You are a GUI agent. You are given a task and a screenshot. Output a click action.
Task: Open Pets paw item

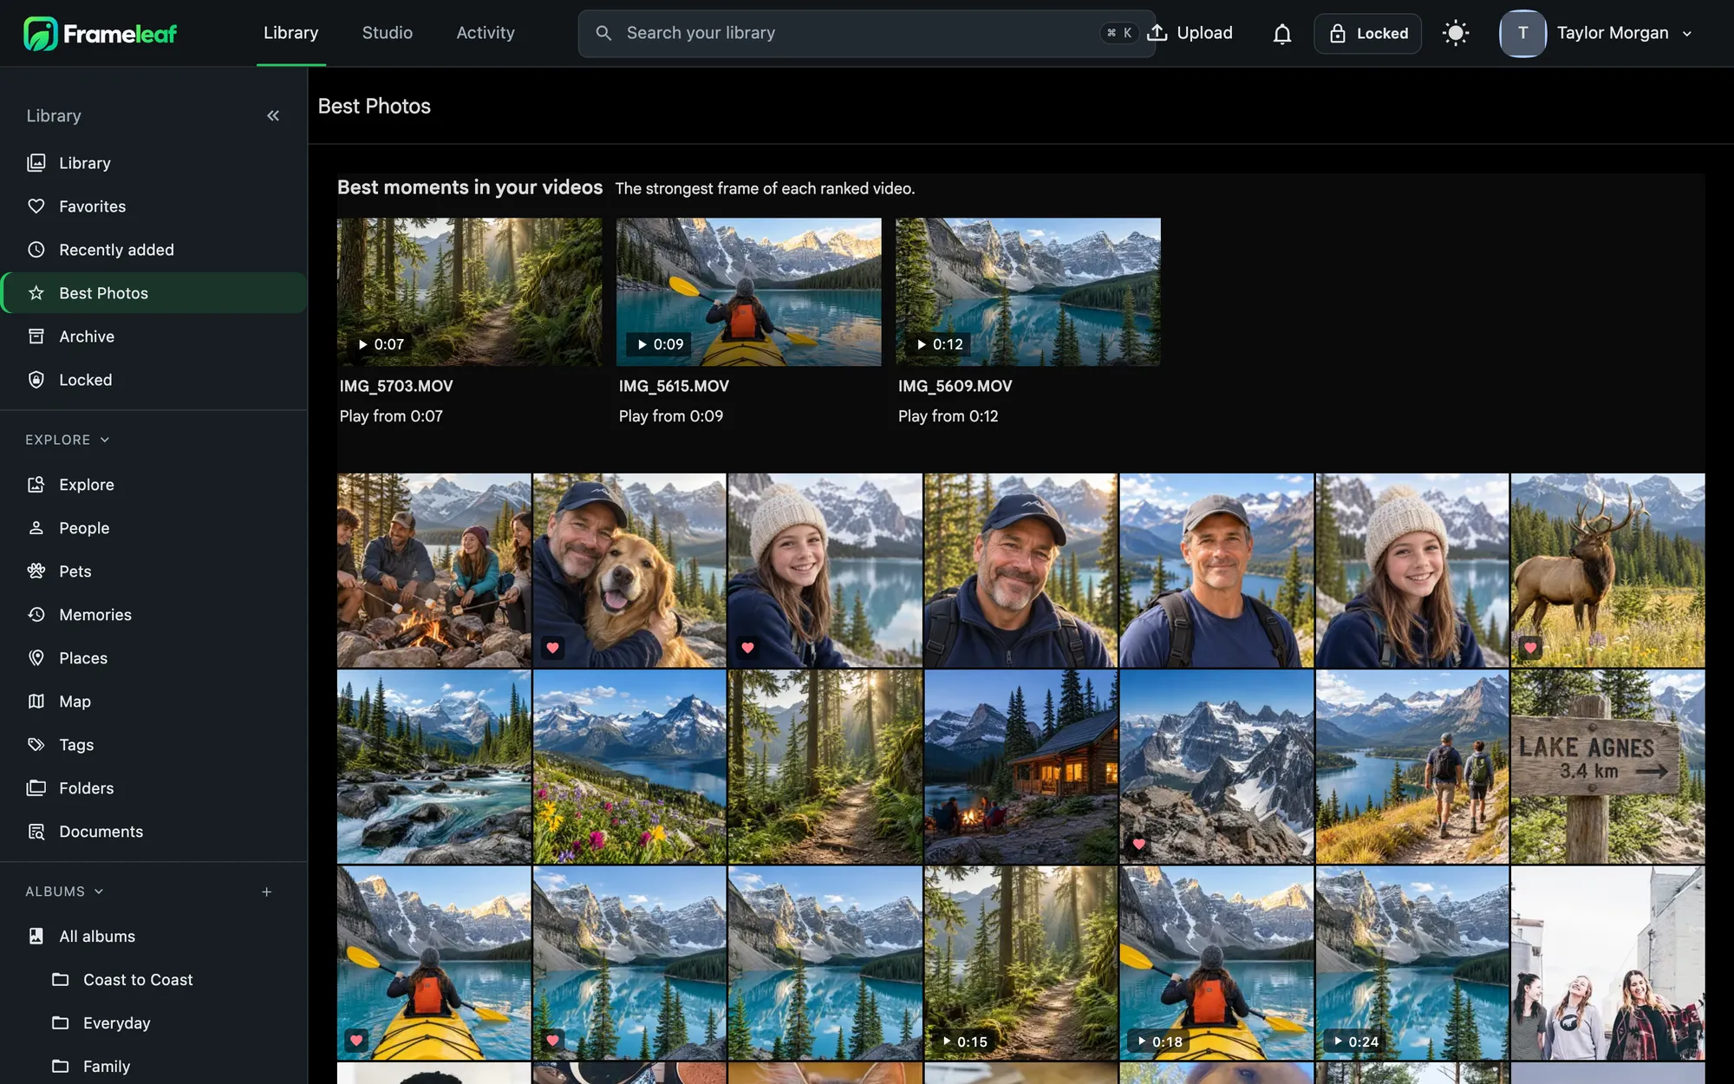pos(153,571)
